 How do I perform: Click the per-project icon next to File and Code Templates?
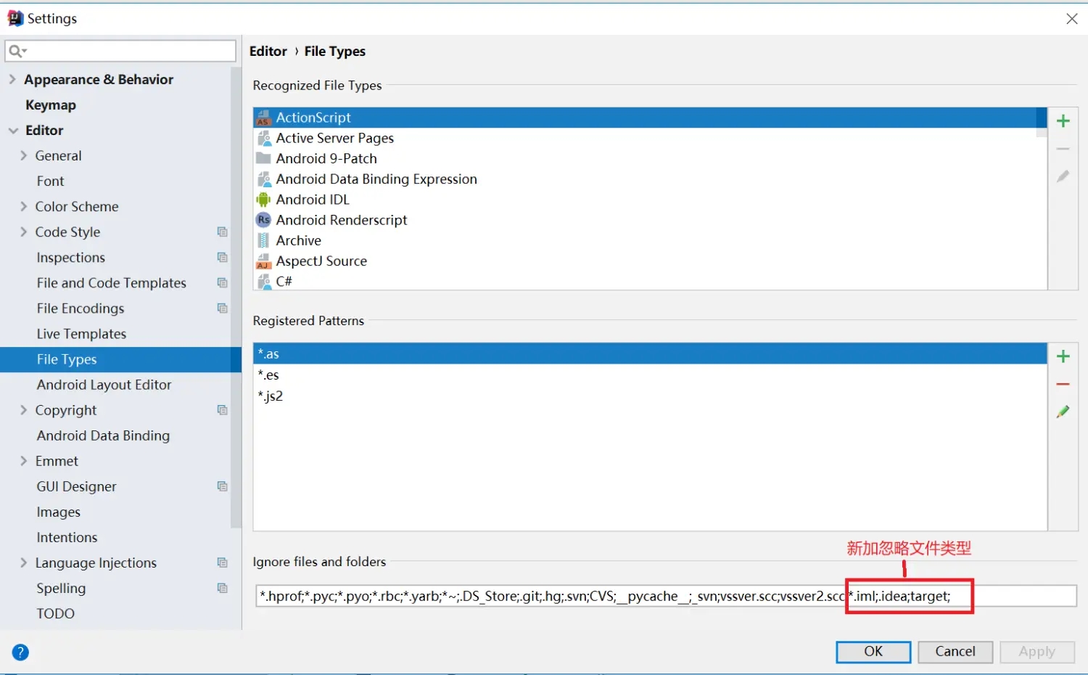[223, 283]
